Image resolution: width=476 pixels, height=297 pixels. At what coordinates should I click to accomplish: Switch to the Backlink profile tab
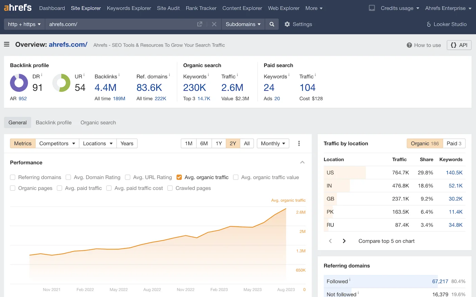(x=53, y=123)
